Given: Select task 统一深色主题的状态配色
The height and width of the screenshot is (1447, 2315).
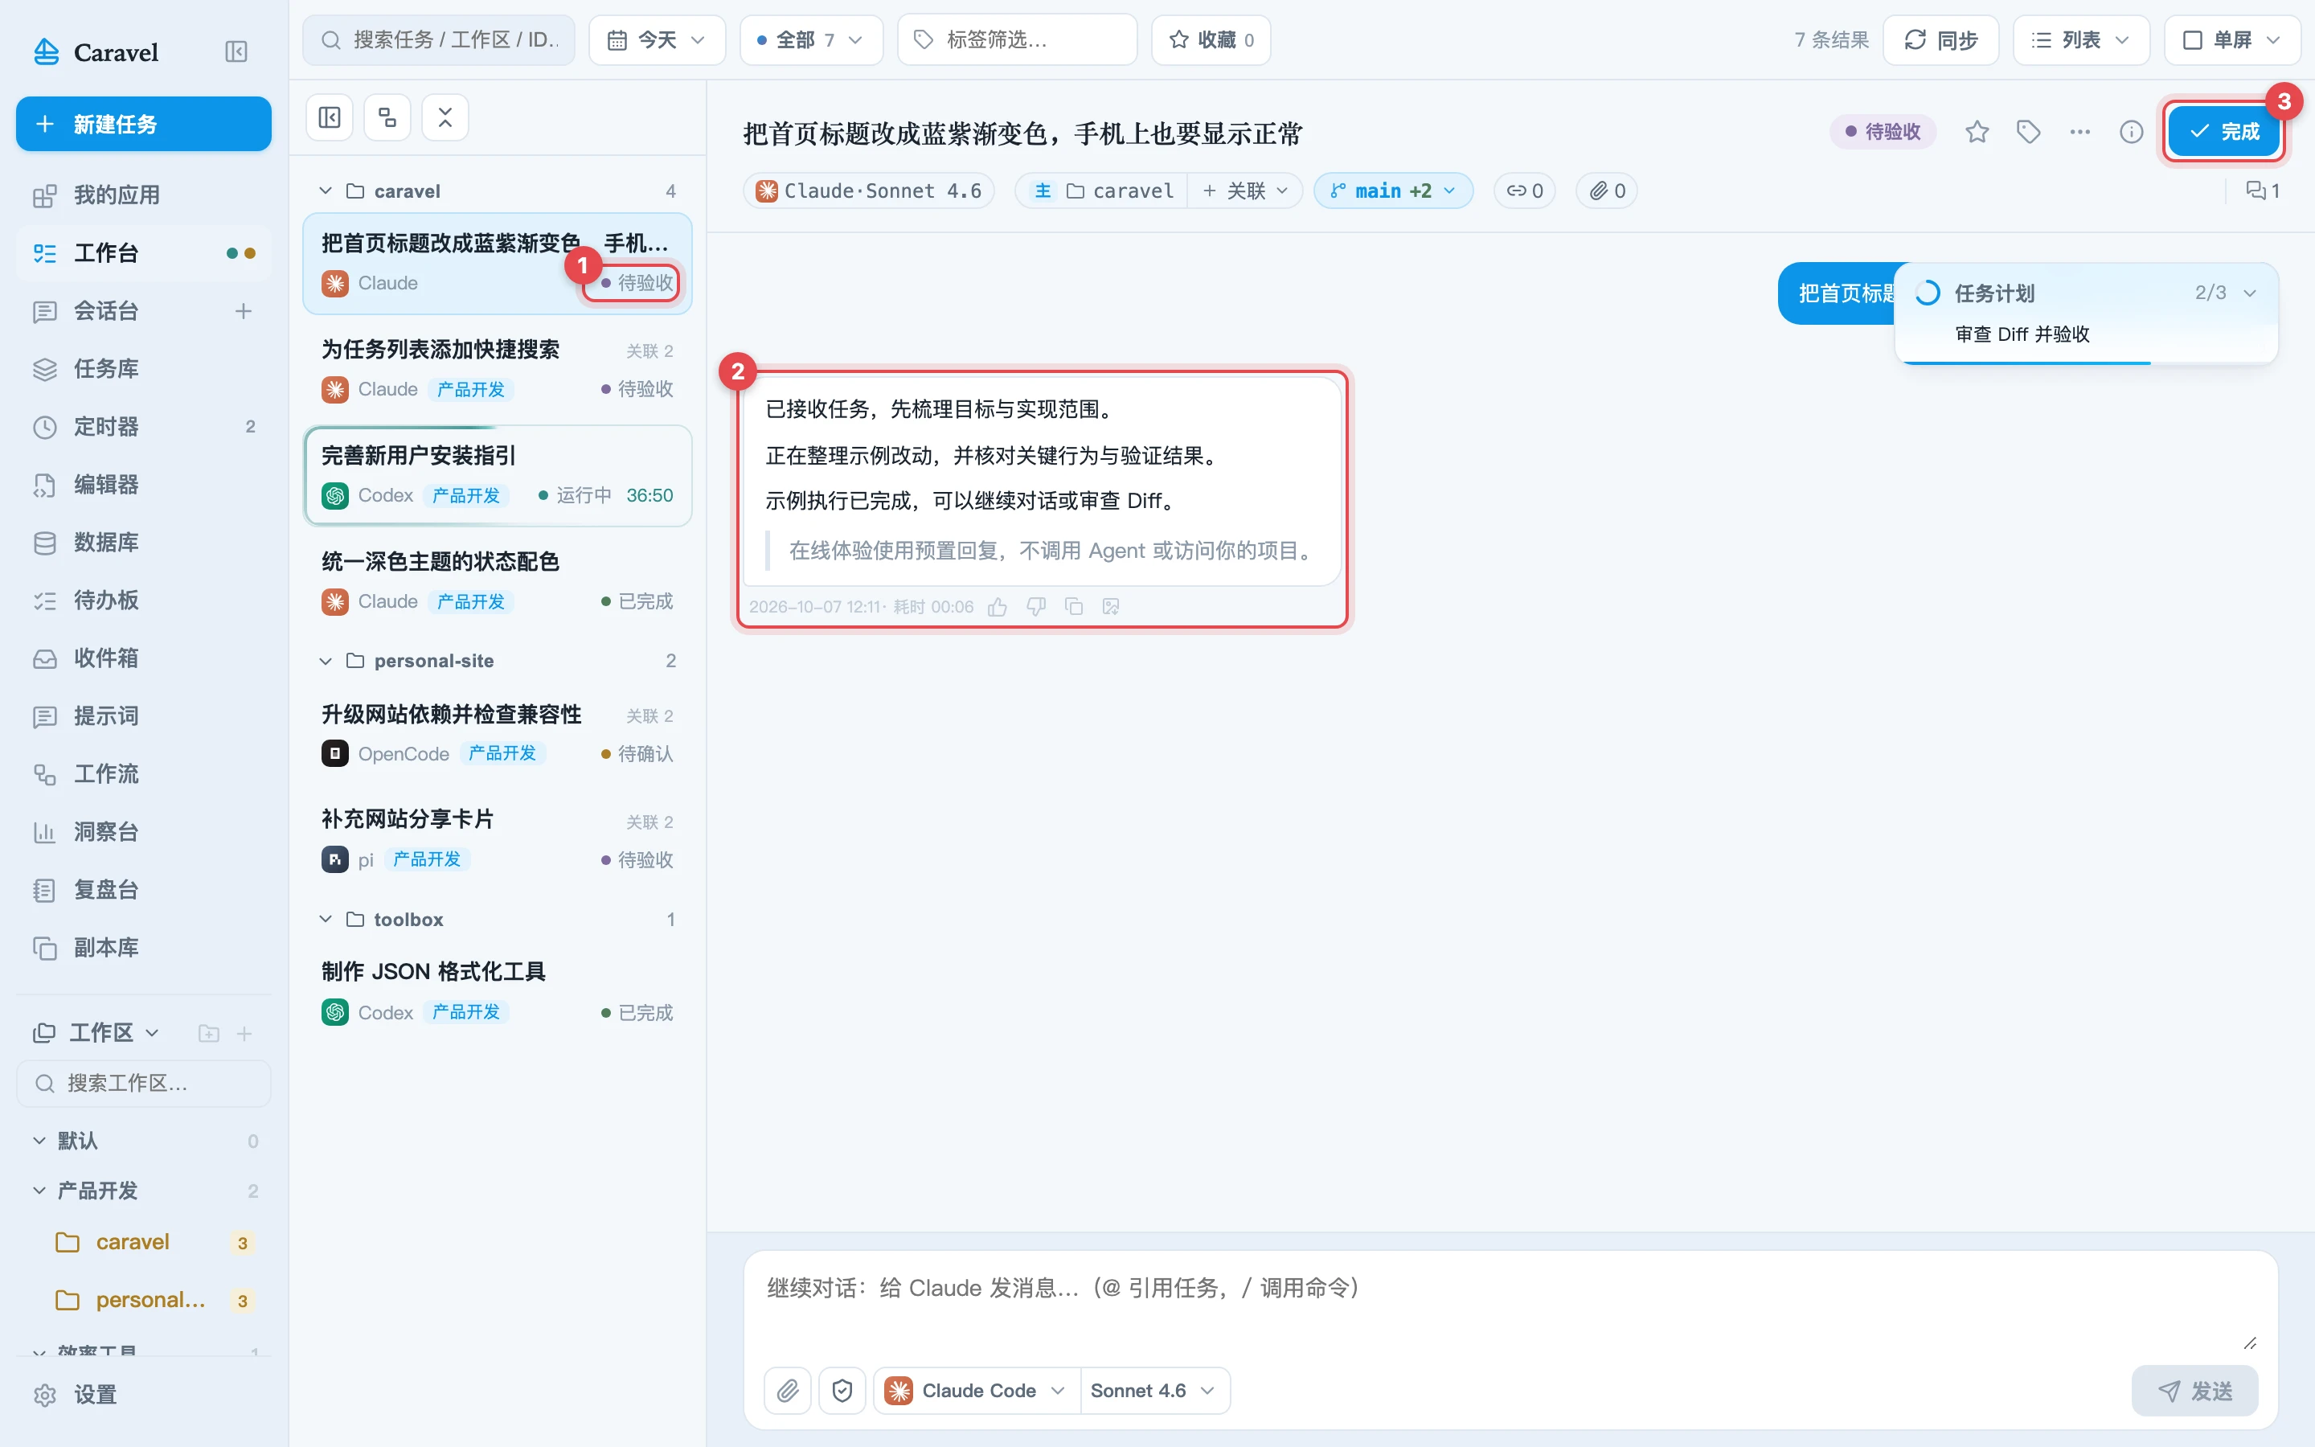Looking at the screenshot, I should pyautogui.click(x=498, y=581).
